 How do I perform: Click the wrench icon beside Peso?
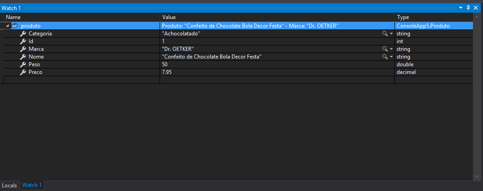(23, 64)
